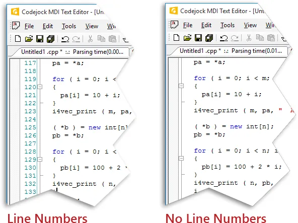Click Open folder icon in left editor toolbar
The image size is (298, 223).
pos(29,39)
